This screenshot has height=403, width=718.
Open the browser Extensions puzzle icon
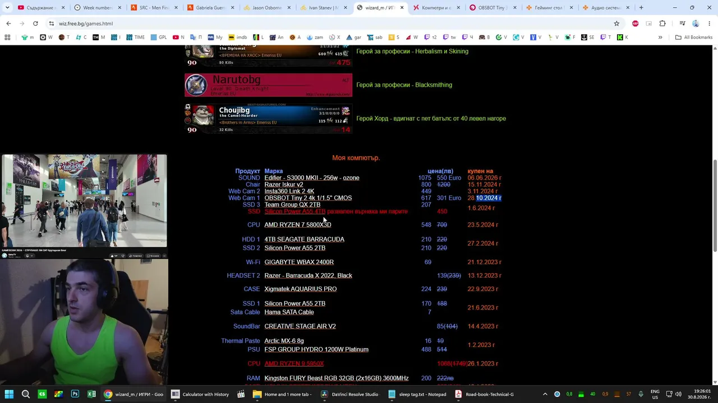662,24
